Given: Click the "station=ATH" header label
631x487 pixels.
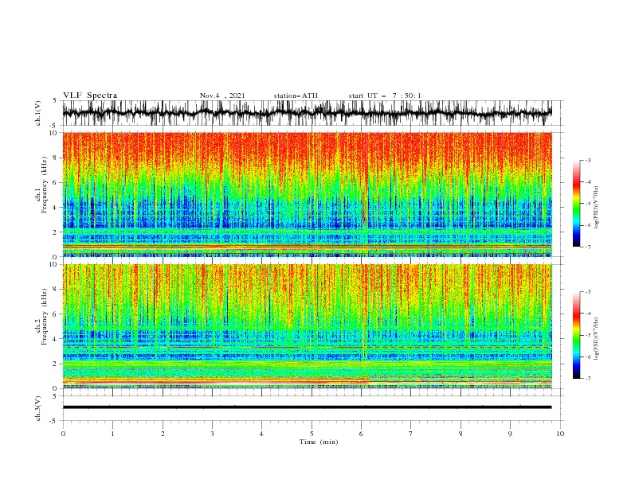Looking at the screenshot, I should [296, 95].
